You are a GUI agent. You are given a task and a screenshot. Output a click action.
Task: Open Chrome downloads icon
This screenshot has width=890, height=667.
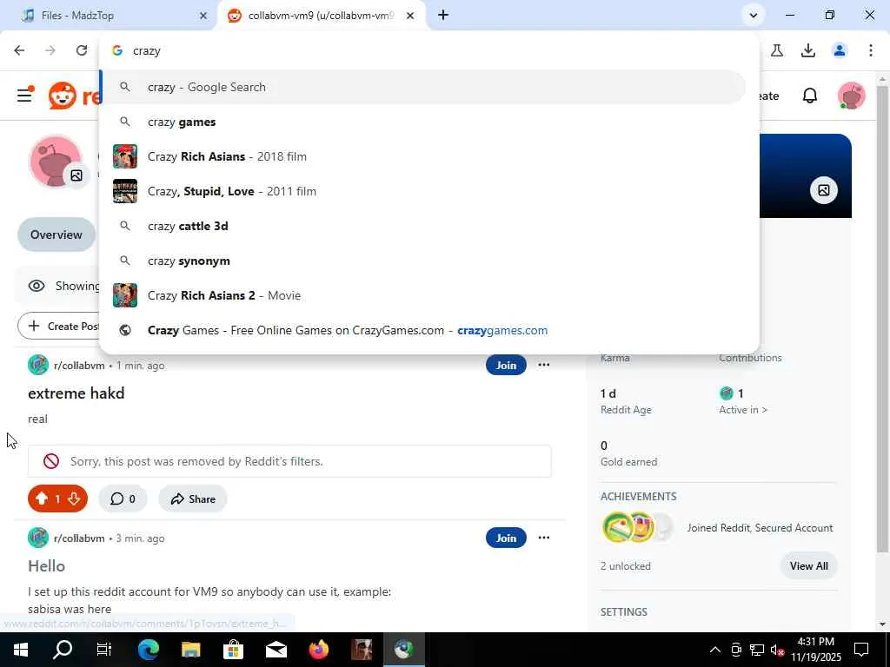808,50
